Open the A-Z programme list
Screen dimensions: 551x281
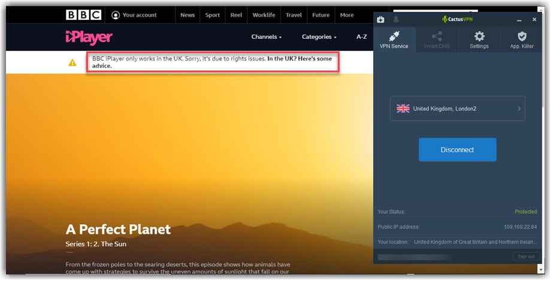point(362,37)
